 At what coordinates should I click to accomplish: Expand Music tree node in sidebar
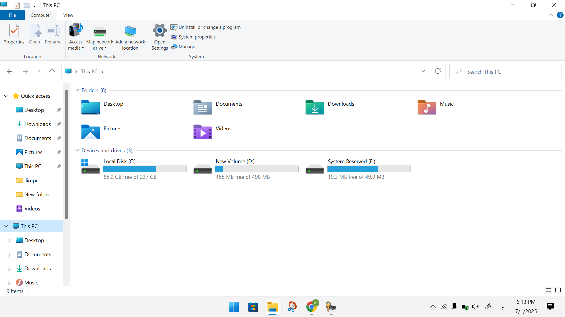click(x=9, y=283)
